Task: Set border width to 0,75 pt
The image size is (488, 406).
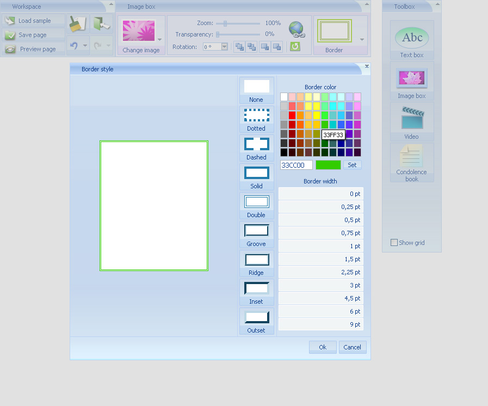Action: [x=321, y=233]
